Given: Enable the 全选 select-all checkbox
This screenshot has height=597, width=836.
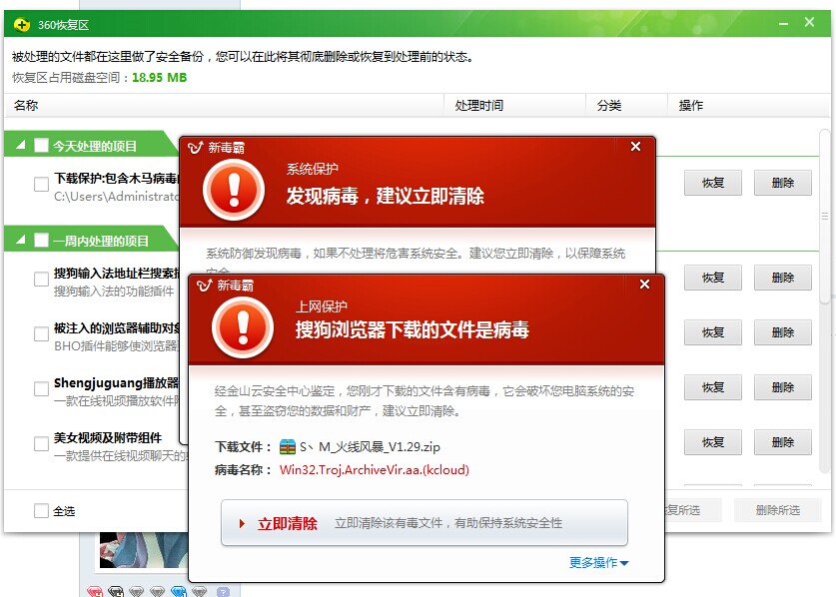Looking at the screenshot, I should coord(41,511).
